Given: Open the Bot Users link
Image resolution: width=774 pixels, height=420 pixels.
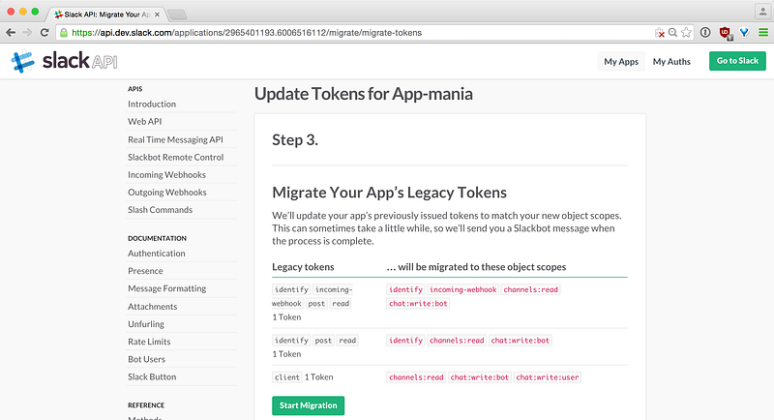Looking at the screenshot, I should pos(147,359).
